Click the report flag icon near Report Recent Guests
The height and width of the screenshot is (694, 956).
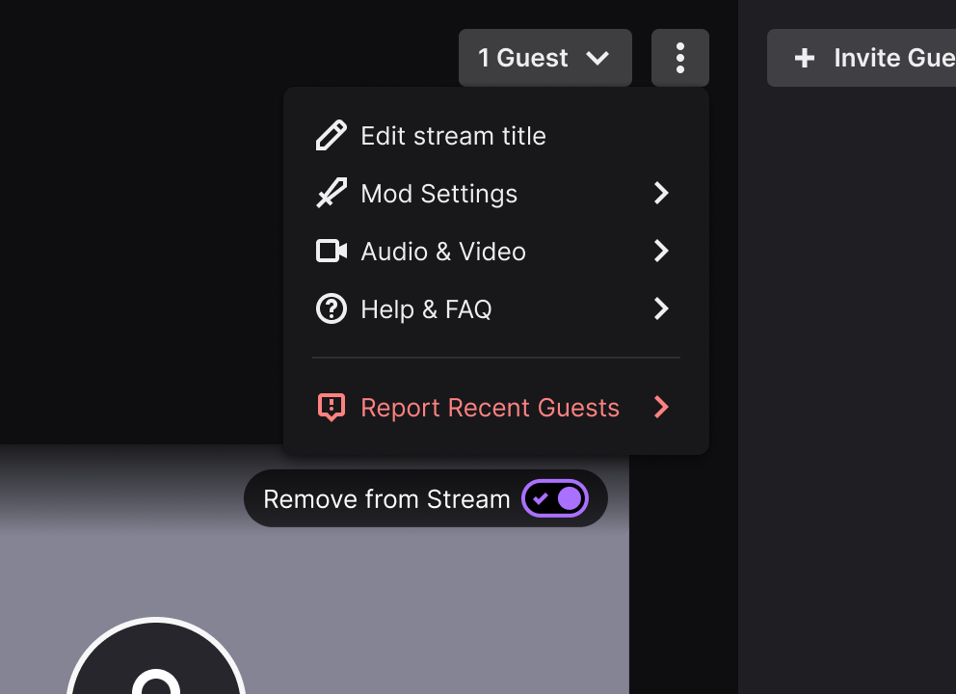point(332,407)
